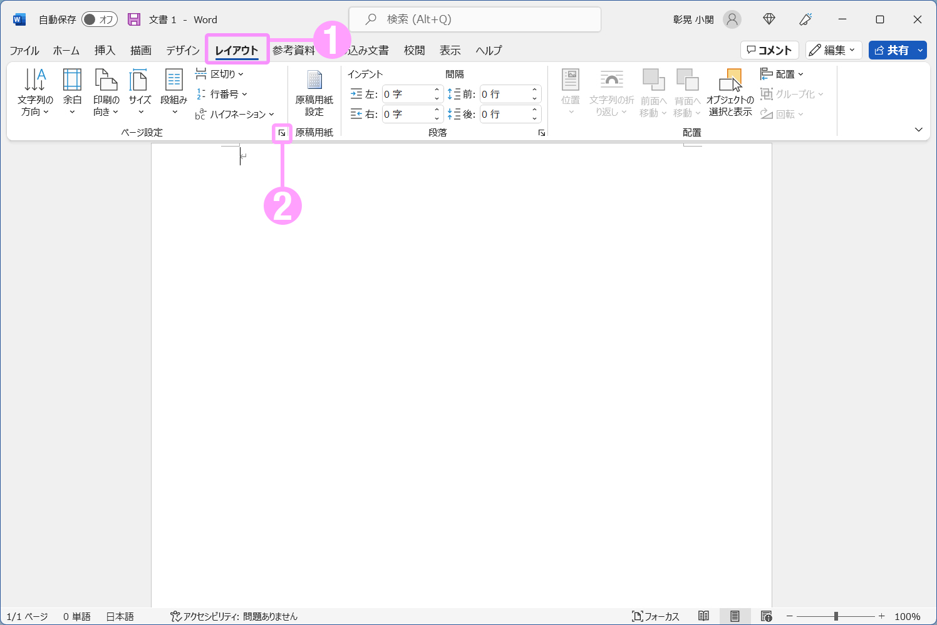Image resolution: width=937 pixels, height=625 pixels.
Task: Click the サイズ page size icon
Action: point(140,91)
